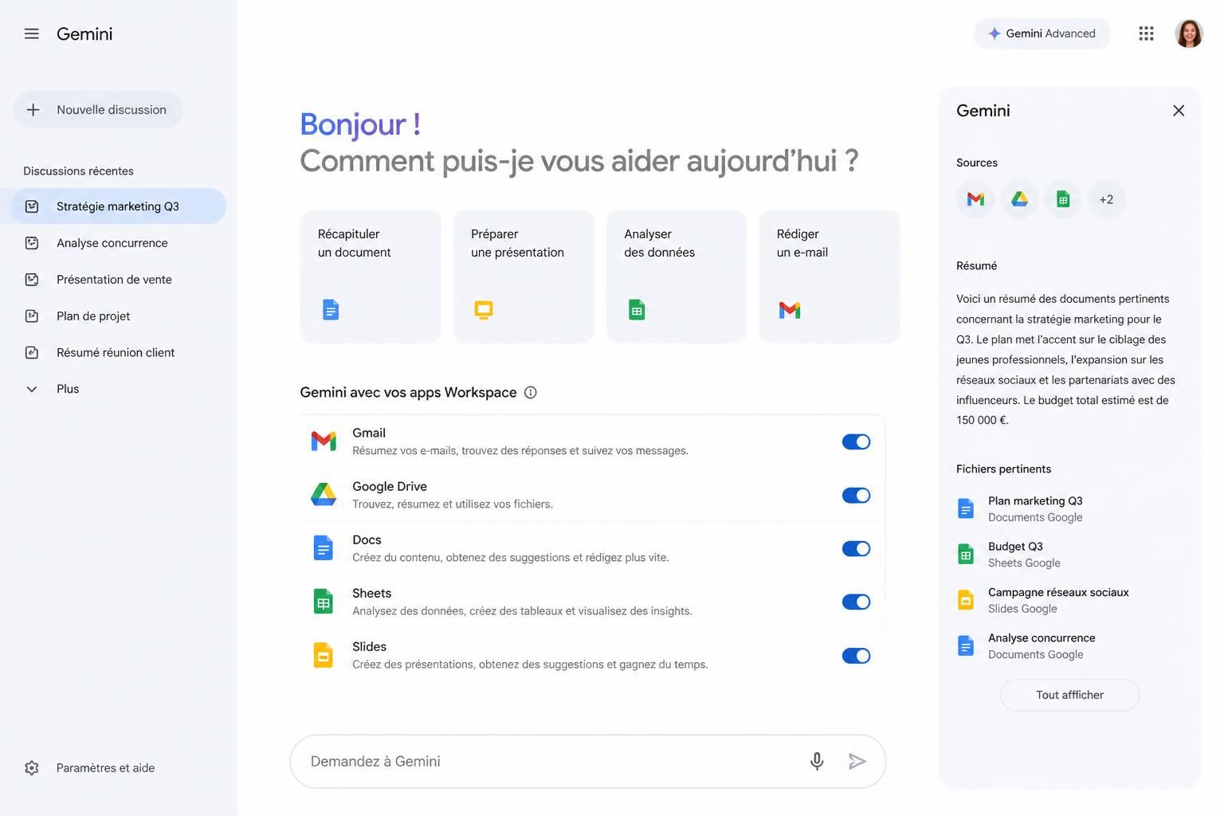This screenshot has height=816, width=1224.
Task: Click the Paramètres et aide gear icon
Action: point(32,768)
